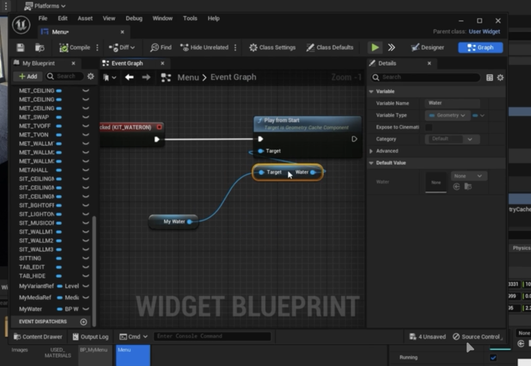The height and width of the screenshot is (366, 531).
Task: Add a new Event Dispatcher
Action: click(83, 322)
